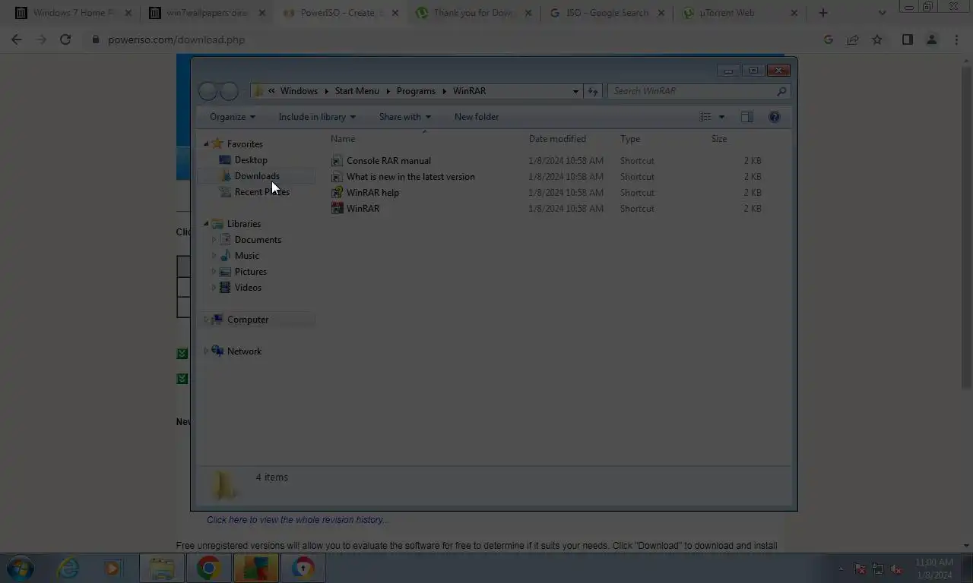The image size is (973, 583).
Task: Close the µTorrent Web tab
Action: (x=794, y=13)
